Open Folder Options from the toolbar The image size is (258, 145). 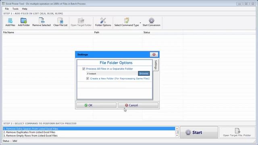[103, 22]
